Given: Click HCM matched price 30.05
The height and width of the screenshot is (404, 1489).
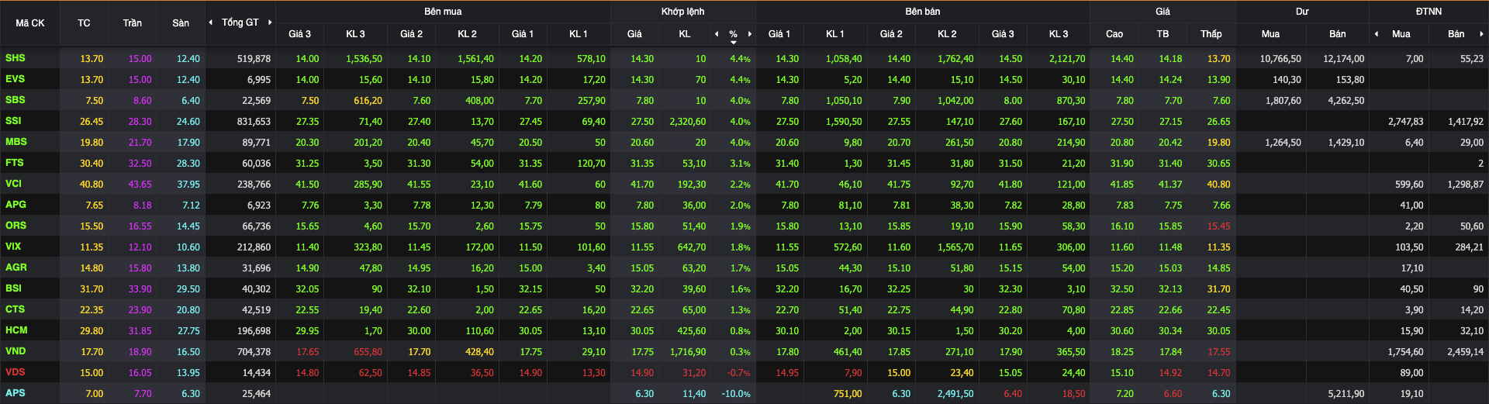Looking at the screenshot, I should (642, 331).
